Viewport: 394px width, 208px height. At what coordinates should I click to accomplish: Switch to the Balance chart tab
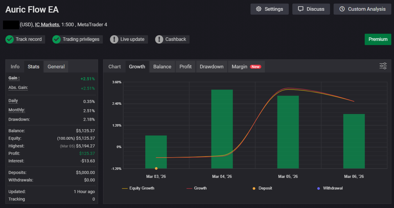162,67
